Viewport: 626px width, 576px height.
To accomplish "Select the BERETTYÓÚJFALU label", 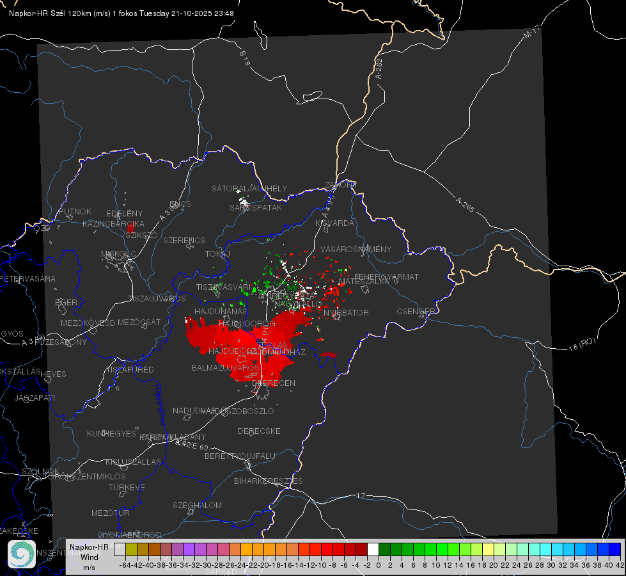I will 240,456.
